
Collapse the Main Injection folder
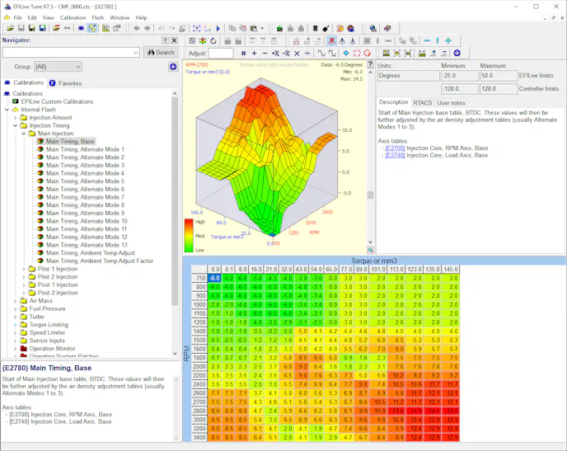[24, 134]
